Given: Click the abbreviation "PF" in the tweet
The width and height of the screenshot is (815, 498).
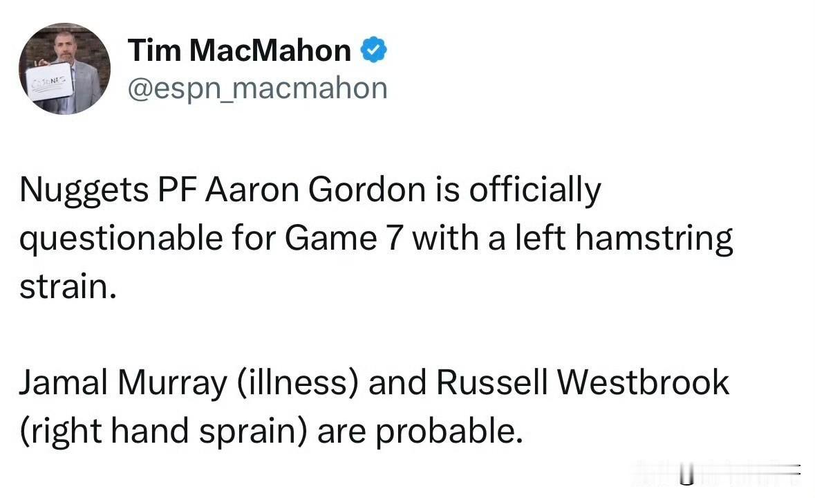Looking at the screenshot, I should pyautogui.click(x=177, y=190).
